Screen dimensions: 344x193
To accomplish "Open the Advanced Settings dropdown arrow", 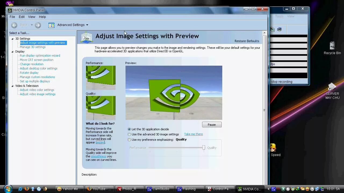I will (x=87, y=25).
